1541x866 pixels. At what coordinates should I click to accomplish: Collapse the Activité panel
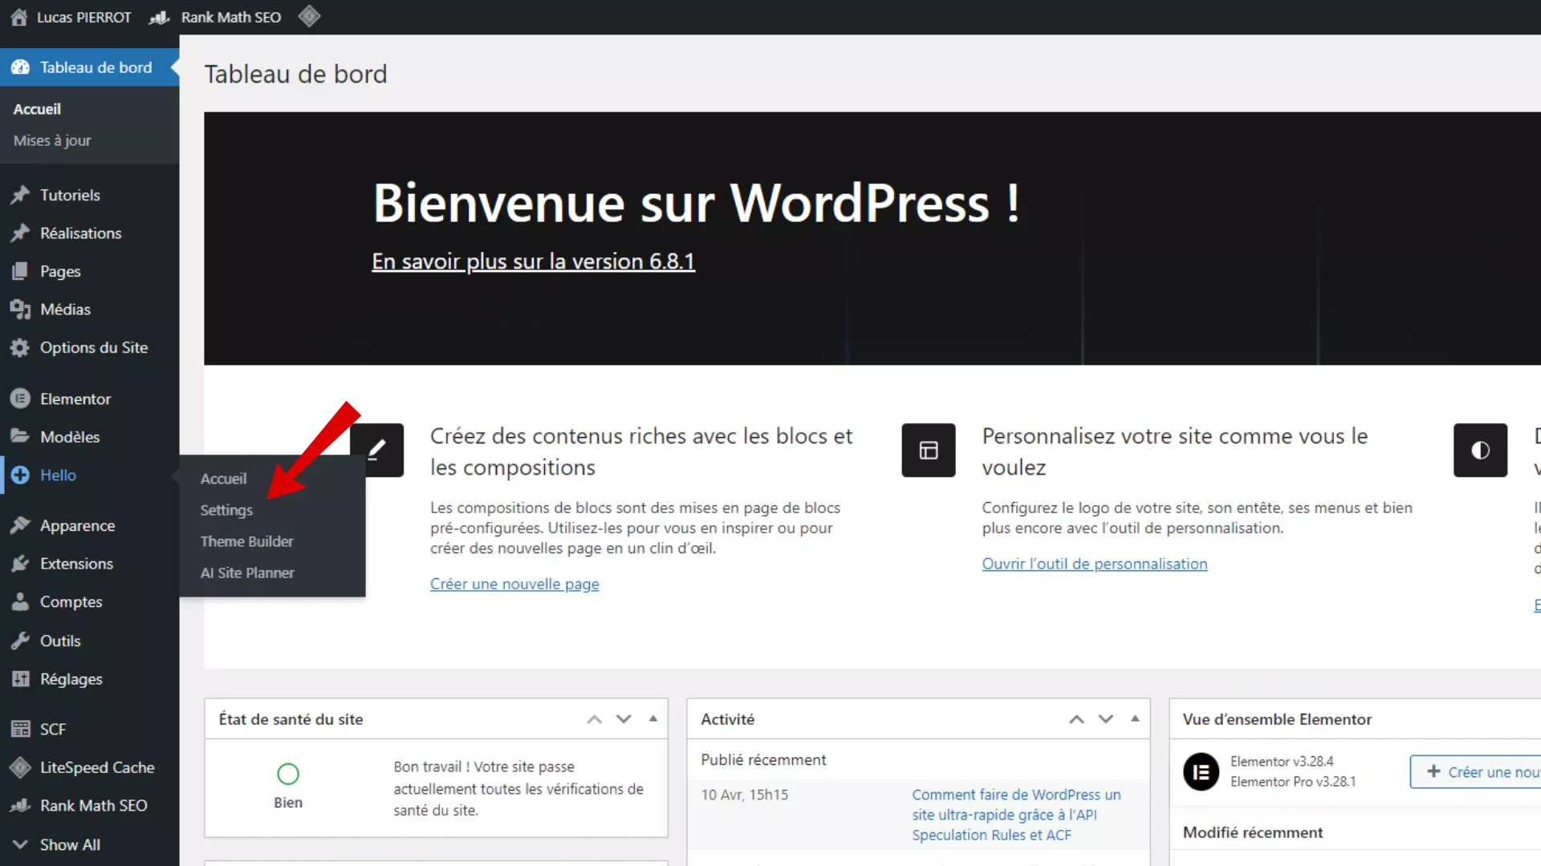(1135, 719)
